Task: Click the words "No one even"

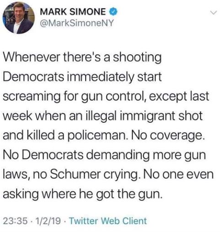Action: (x=178, y=174)
